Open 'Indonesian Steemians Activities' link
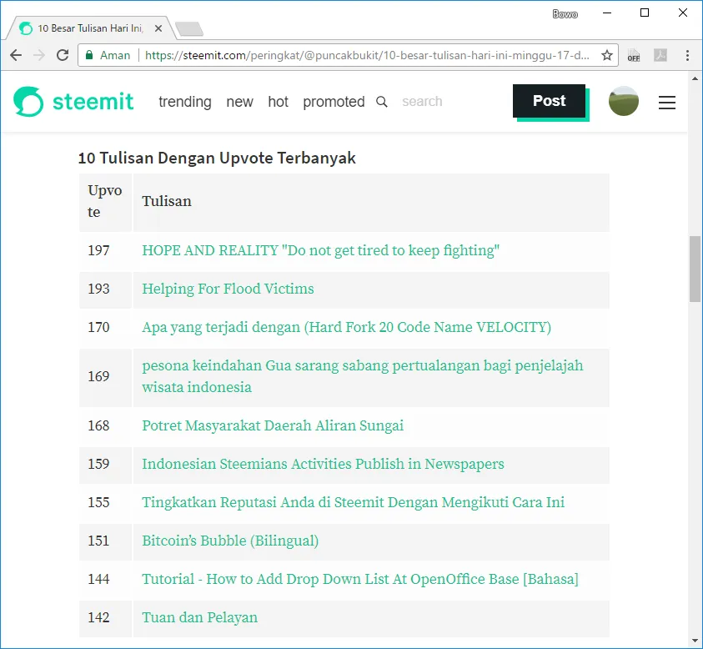This screenshot has width=703, height=649. [323, 464]
